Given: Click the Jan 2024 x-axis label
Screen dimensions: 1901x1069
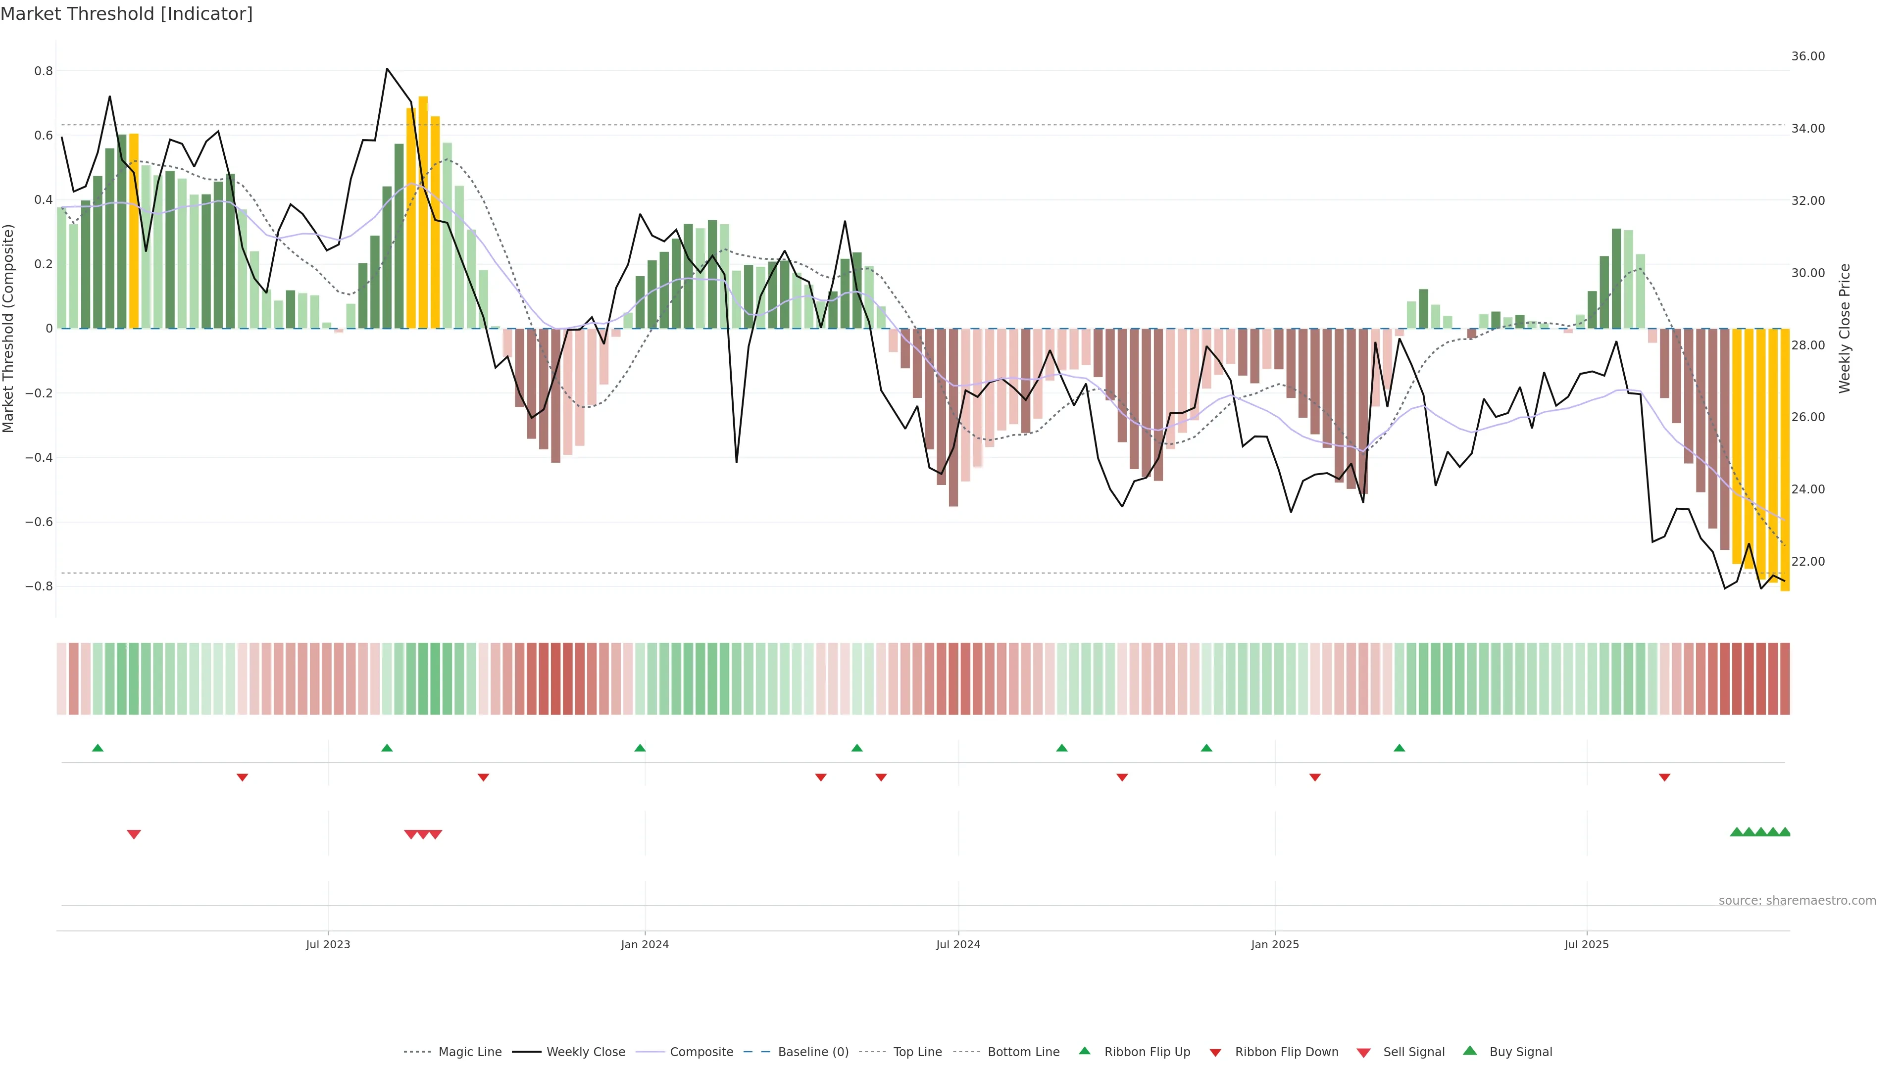Looking at the screenshot, I should tap(644, 944).
